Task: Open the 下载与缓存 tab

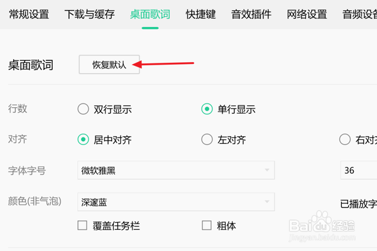Action: [89, 14]
